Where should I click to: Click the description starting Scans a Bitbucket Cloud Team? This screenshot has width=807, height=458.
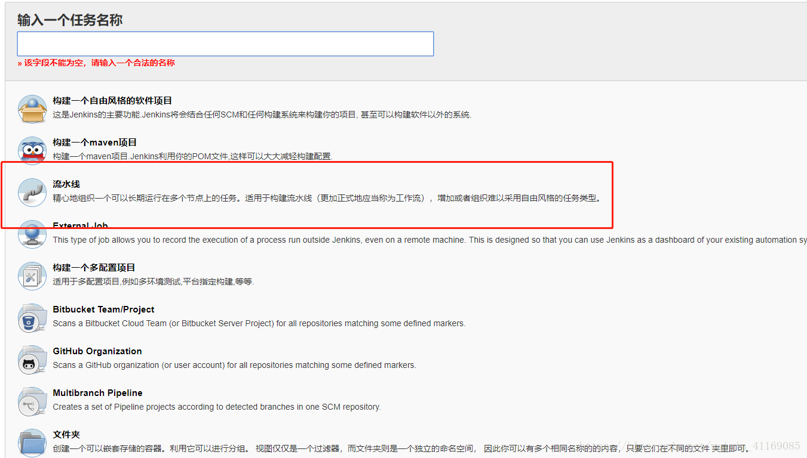[x=259, y=323]
